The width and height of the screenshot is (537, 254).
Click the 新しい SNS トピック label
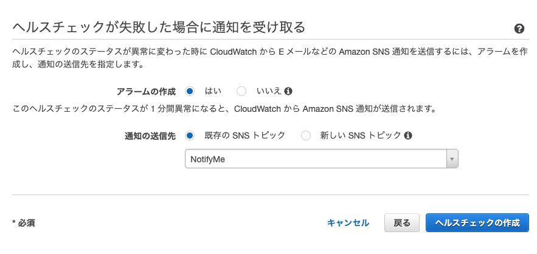click(x=360, y=136)
